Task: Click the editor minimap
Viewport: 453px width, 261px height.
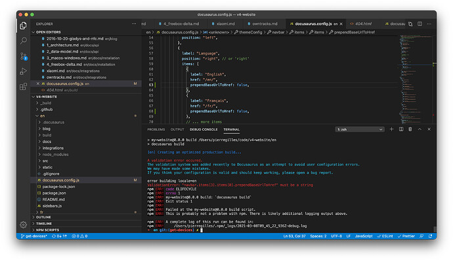Action: pyautogui.click(x=416, y=80)
